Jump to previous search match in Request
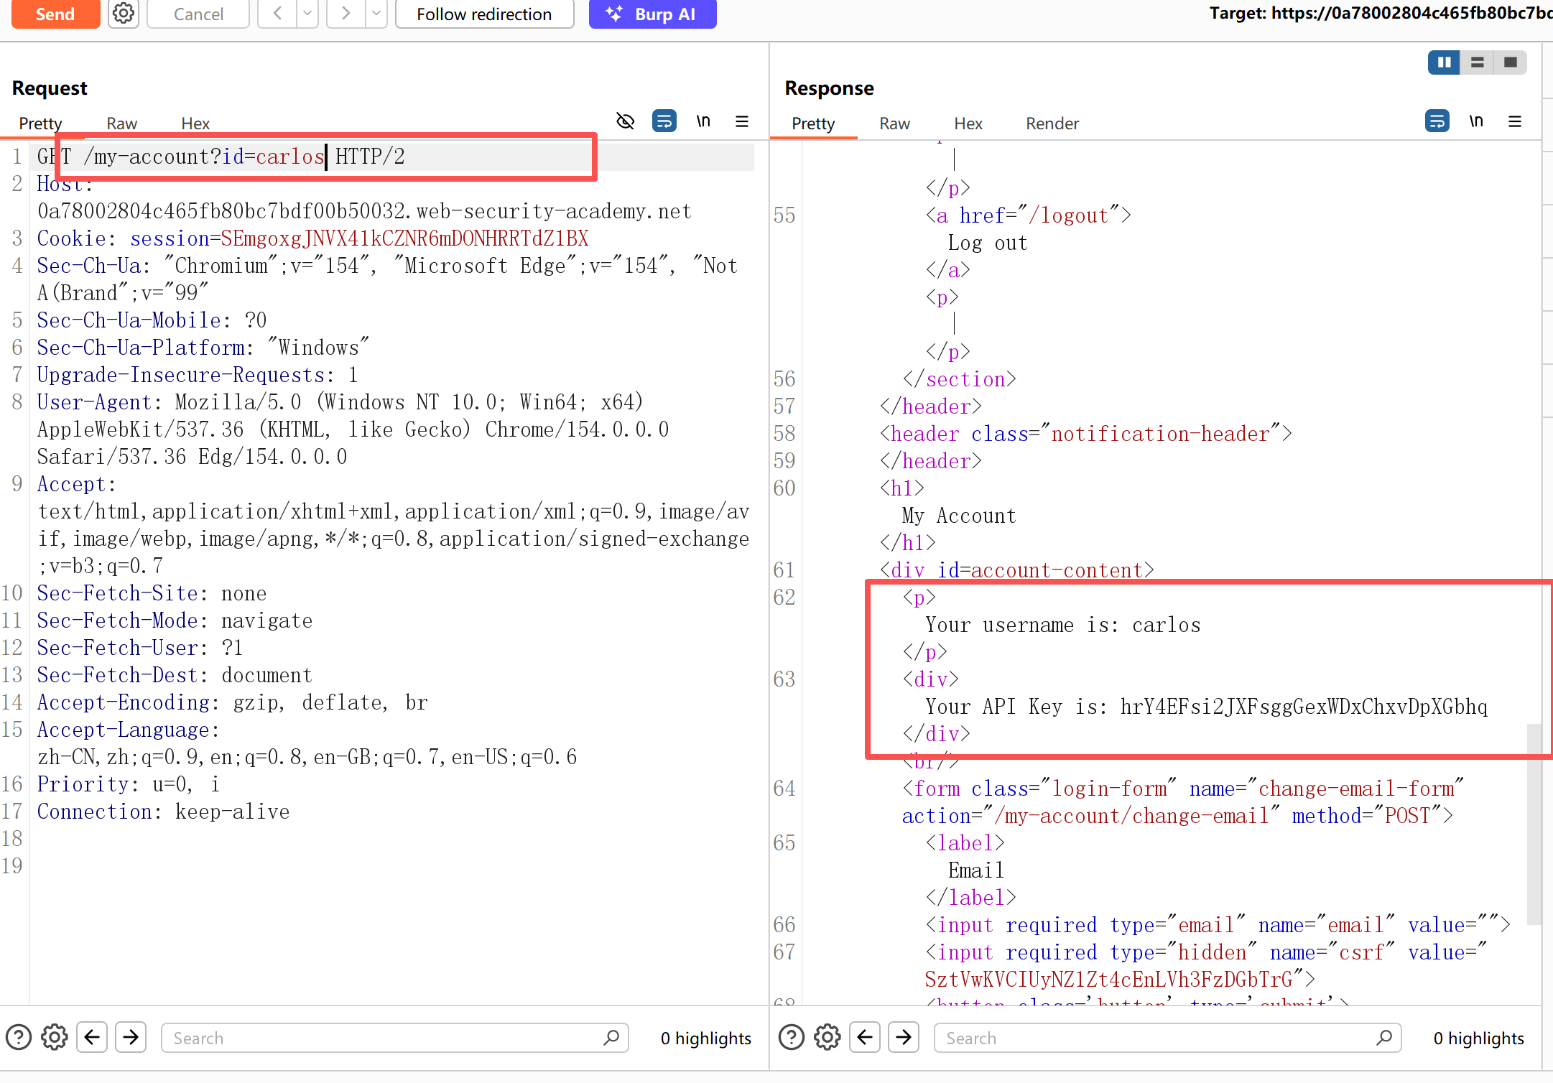The image size is (1553, 1083). 92,1037
